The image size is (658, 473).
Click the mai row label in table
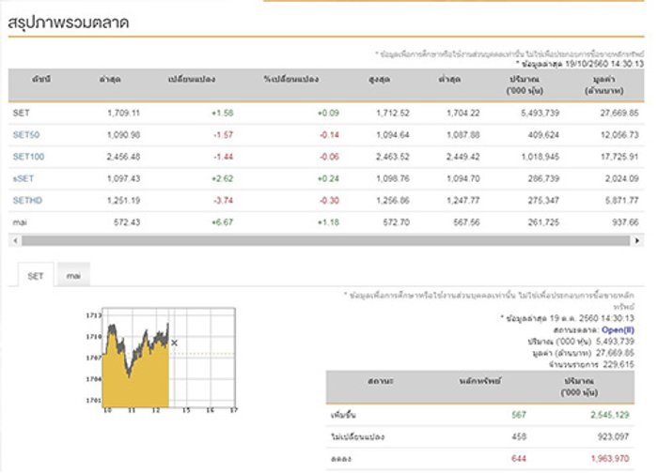20,222
